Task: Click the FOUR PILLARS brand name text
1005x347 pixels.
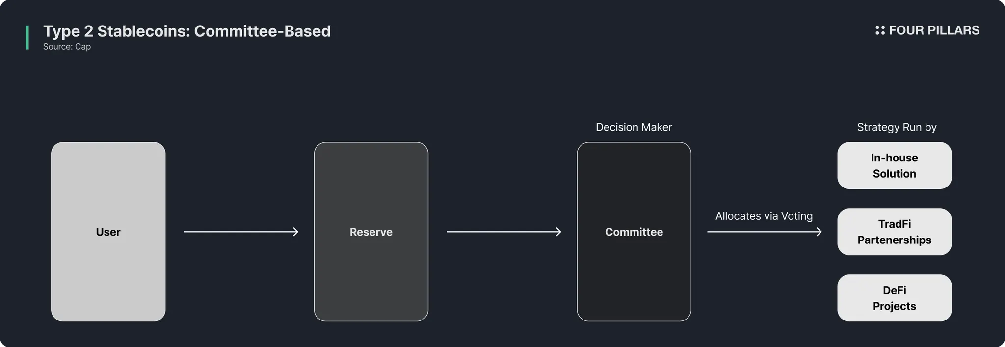Action: pos(934,30)
